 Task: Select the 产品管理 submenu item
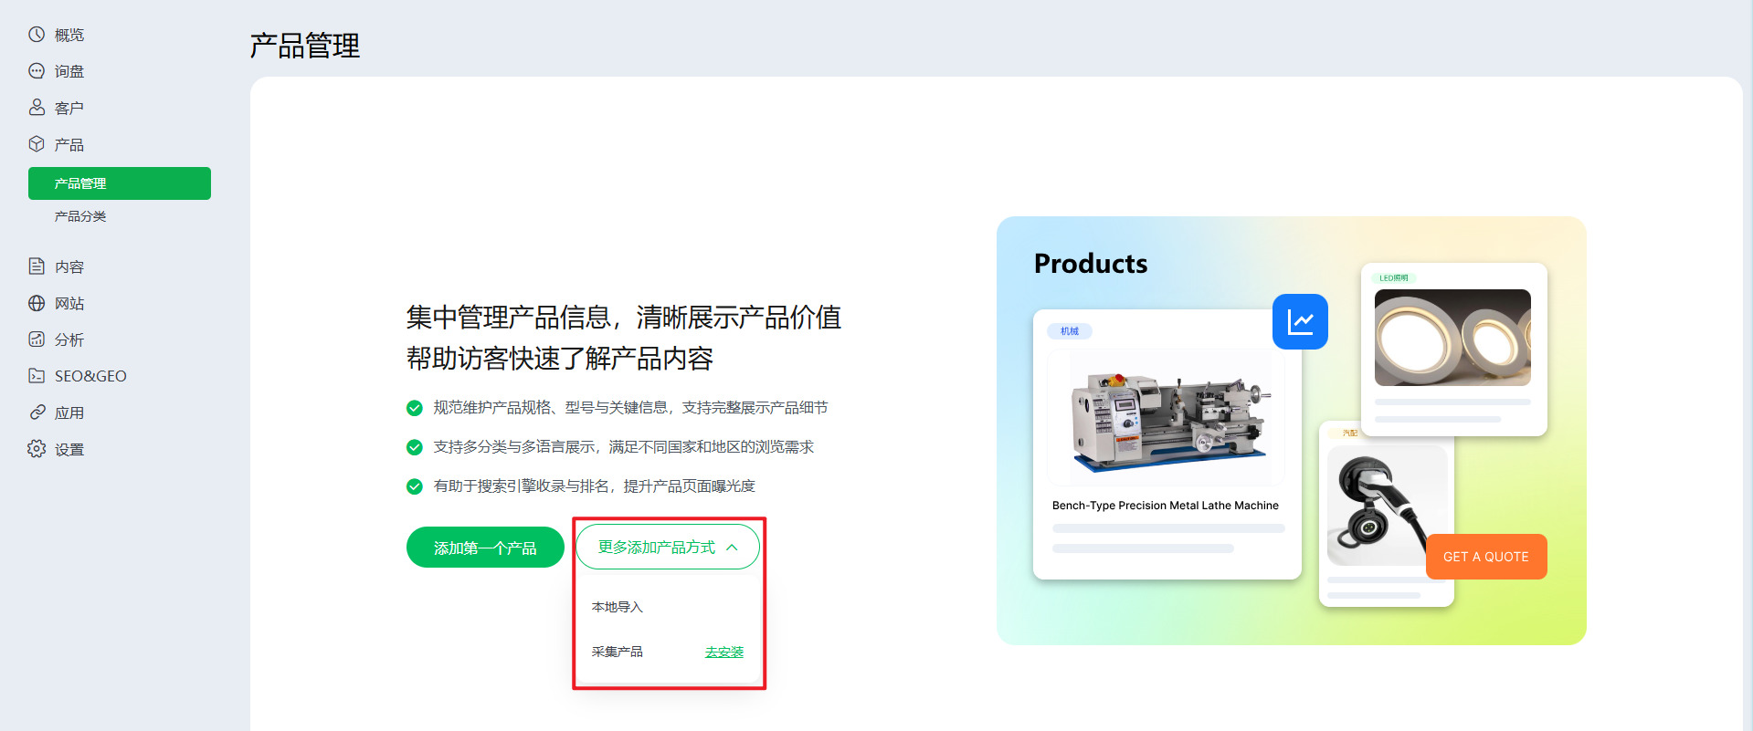[x=120, y=183]
